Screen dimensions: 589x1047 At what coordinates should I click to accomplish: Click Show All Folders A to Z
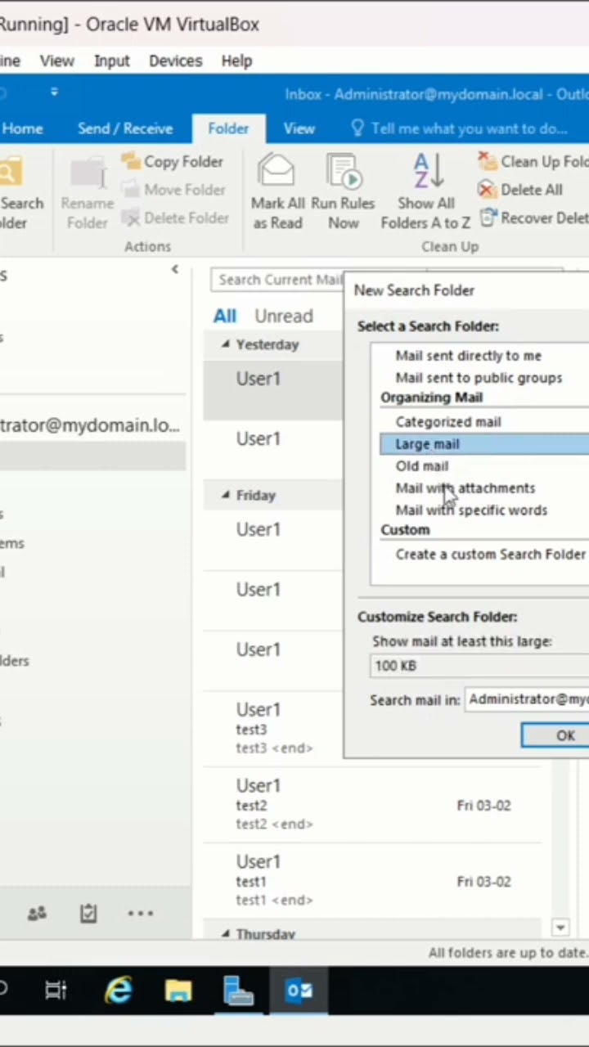click(x=427, y=173)
